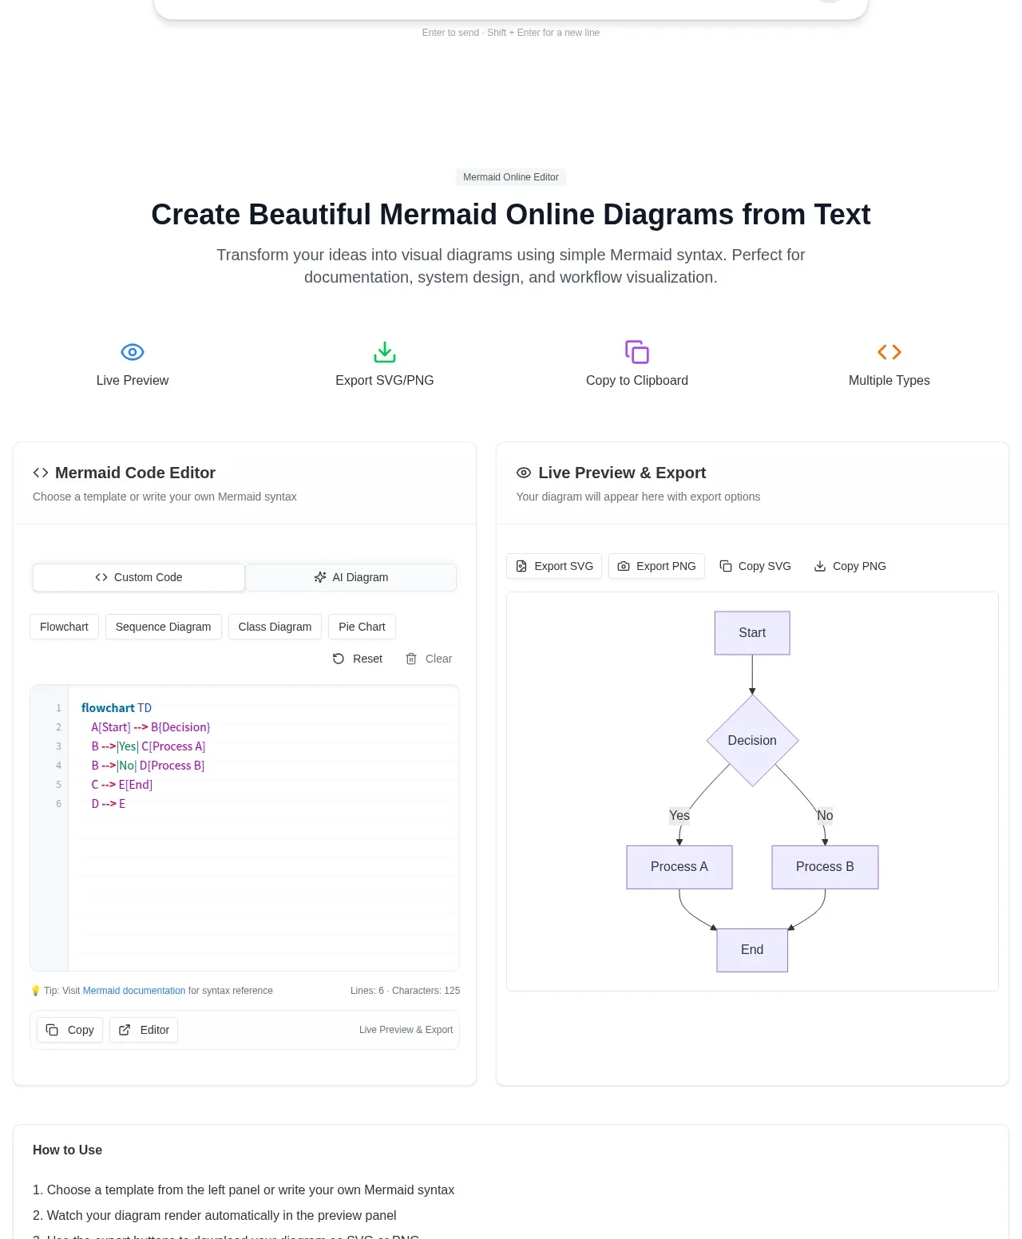This screenshot has width=1022, height=1239.
Task: Click the orange Multiple Types code icon
Action: pos(889,352)
